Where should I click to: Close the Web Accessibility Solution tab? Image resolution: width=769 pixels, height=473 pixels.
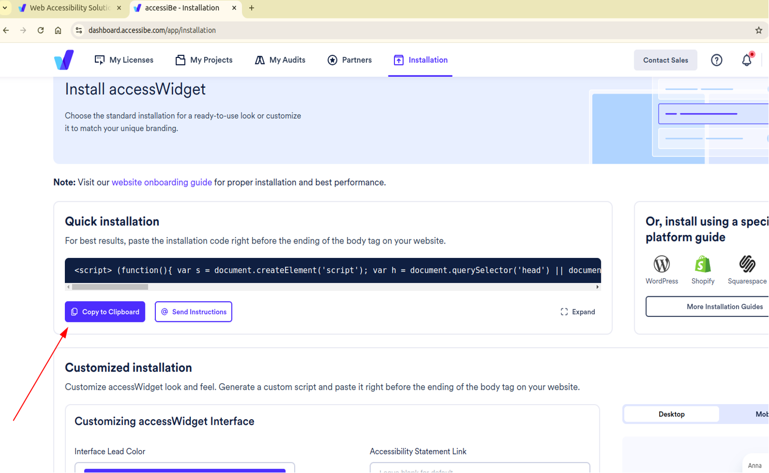click(119, 8)
